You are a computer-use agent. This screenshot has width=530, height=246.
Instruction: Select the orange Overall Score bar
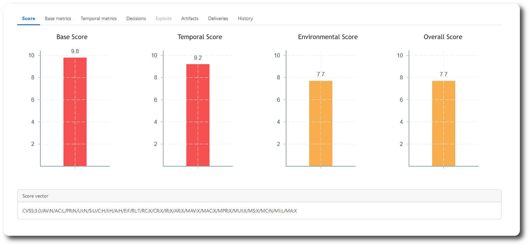[443, 123]
